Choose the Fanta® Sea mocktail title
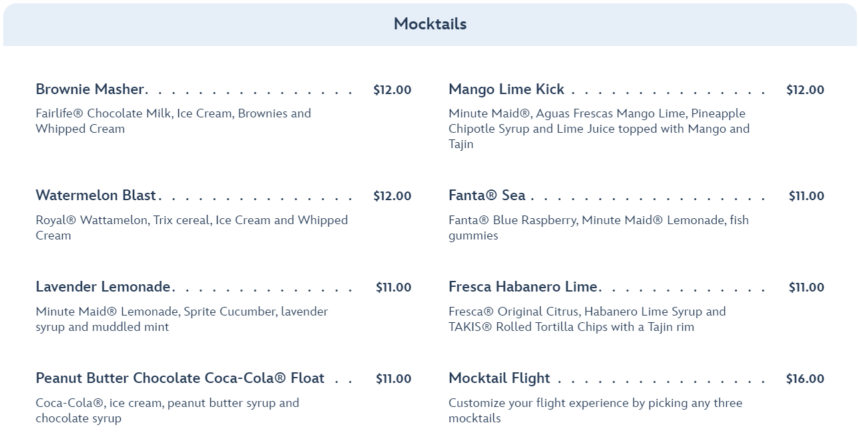This screenshot has width=859, height=445. 487,195
